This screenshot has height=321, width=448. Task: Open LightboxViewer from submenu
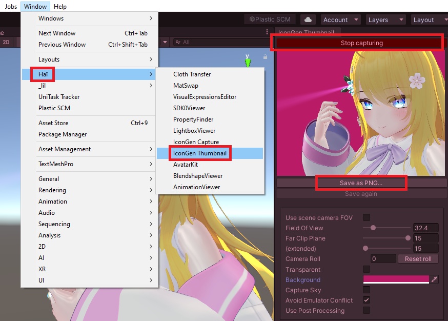click(x=210, y=131)
